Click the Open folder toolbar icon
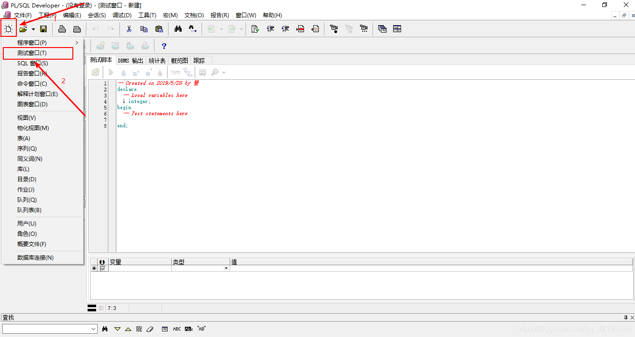635x337 pixels. (23, 29)
